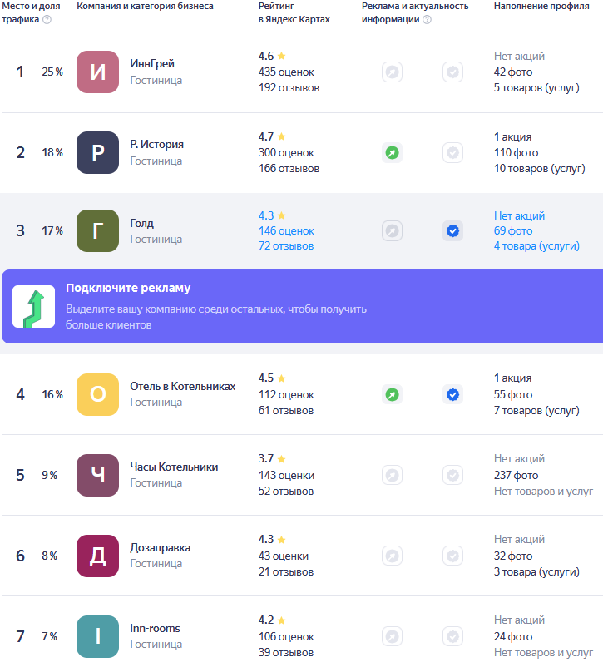The width and height of the screenshot is (603, 667).
Task: Click help icon next to "Место и доля трафика"
Action: tap(47, 20)
